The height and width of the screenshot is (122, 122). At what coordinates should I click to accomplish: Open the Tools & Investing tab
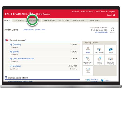49,20
